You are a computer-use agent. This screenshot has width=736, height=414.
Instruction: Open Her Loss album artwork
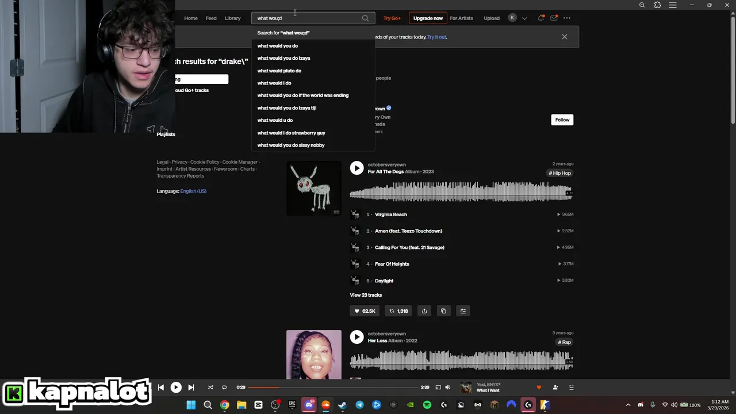point(314,354)
